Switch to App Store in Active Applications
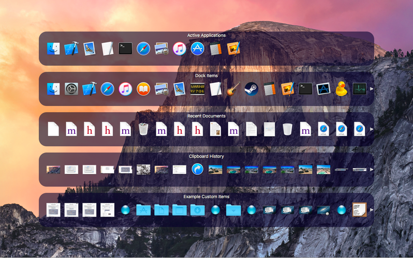Image resolution: width=413 pixels, height=258 pixels. pos(197,49)
